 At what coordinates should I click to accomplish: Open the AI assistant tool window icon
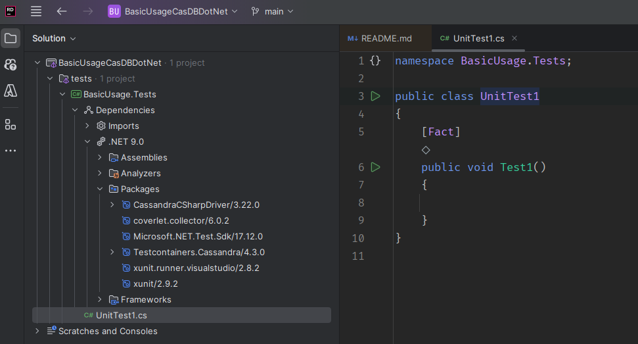11,64
